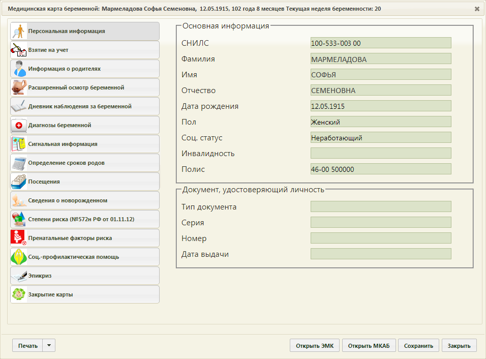Click the newborn information baby icon

click(19, 200)
